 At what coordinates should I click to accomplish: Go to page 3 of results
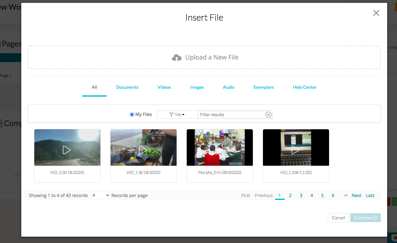(x=301, y=195)
